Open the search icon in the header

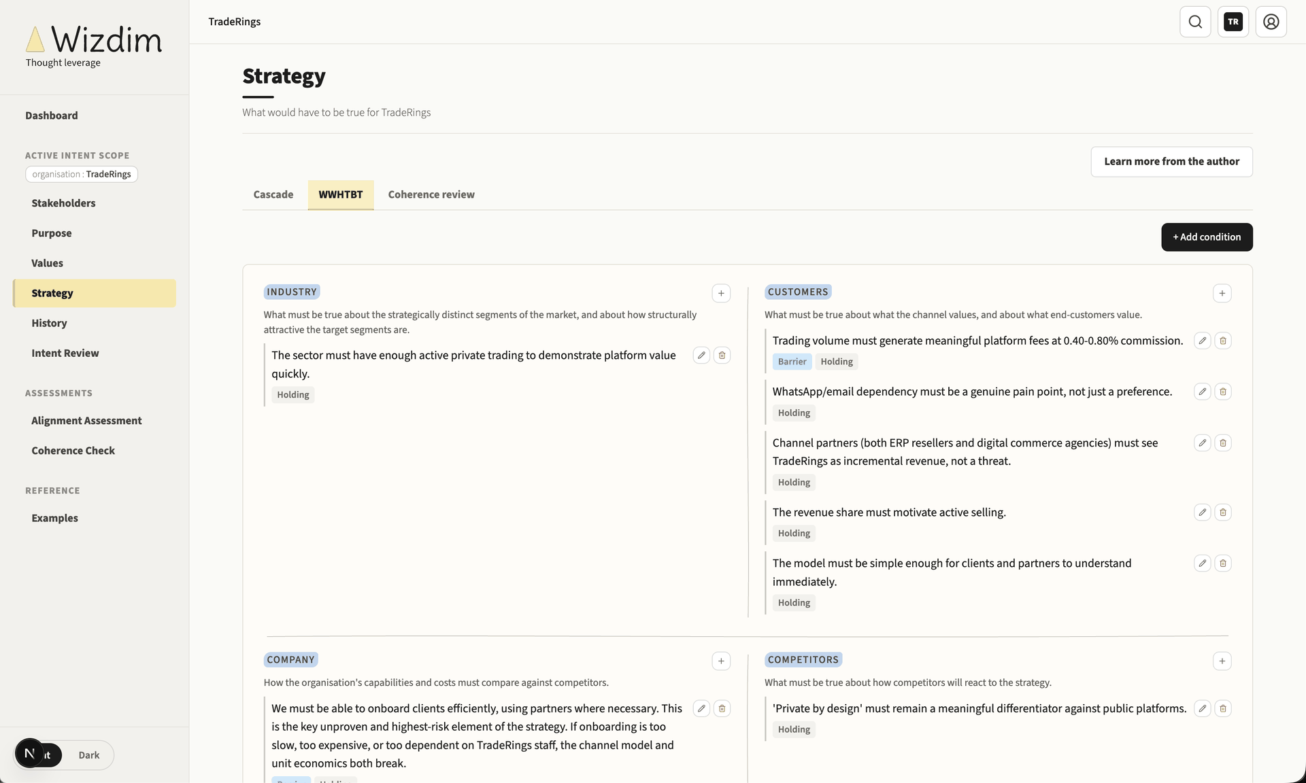click(x=1195, y=22)
